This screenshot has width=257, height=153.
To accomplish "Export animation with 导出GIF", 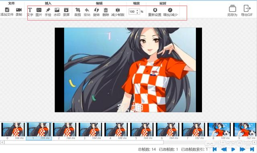I will [x=247, y=11].
